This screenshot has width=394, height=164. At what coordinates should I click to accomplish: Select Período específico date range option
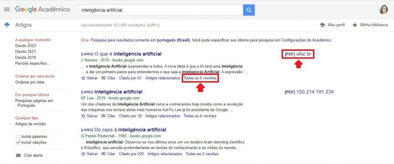(x=32, y=64)
